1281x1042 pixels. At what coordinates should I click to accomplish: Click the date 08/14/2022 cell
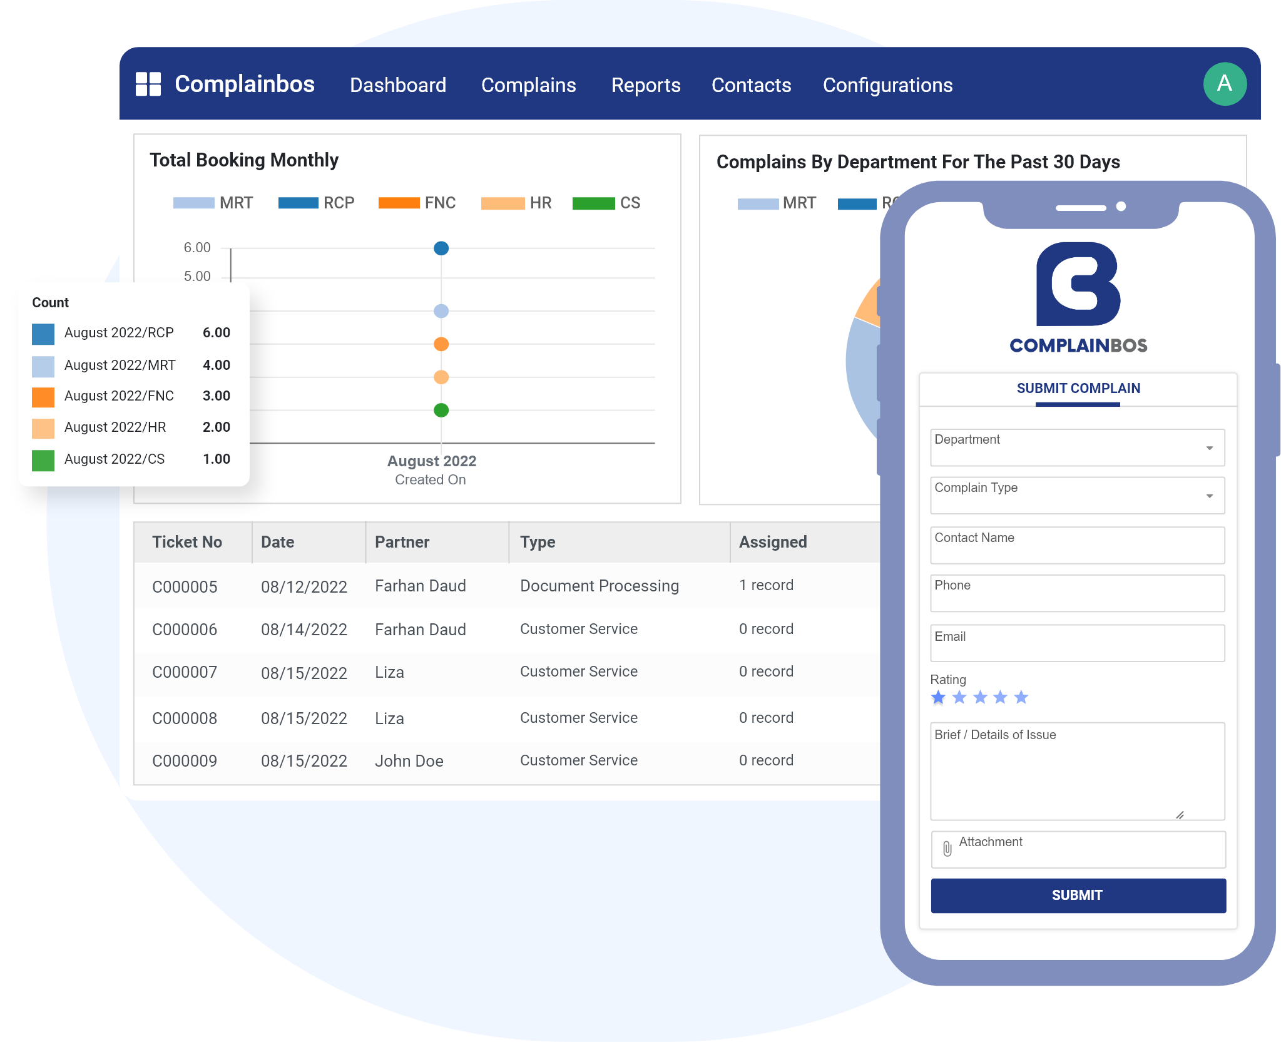click(304, 630)
